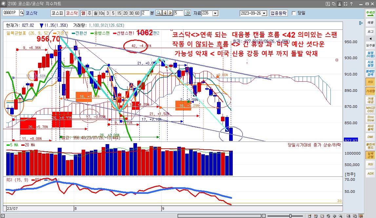Image resolution: width=376 pixels, height=218 pixels.
Task: Click the pin window icon in title bar
Action: click(x=340, y=4)
